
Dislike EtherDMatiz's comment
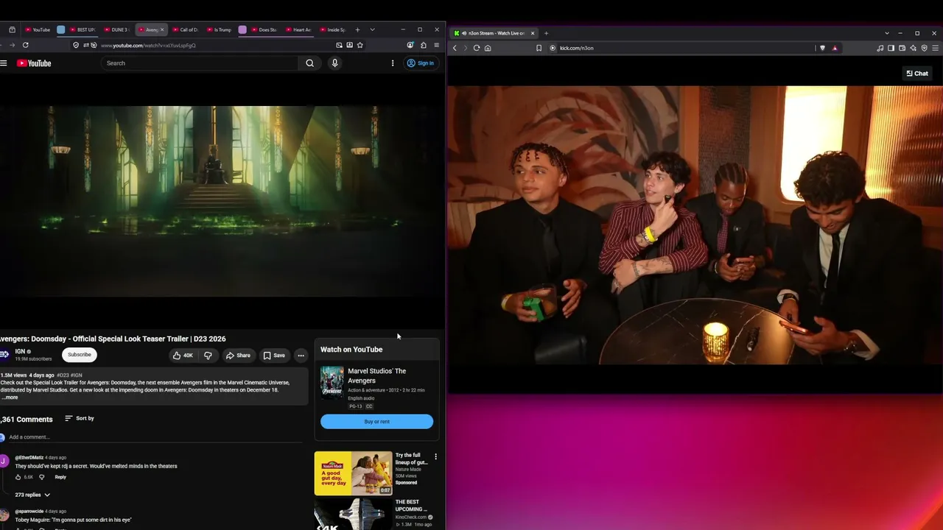(x=41, y=477)
